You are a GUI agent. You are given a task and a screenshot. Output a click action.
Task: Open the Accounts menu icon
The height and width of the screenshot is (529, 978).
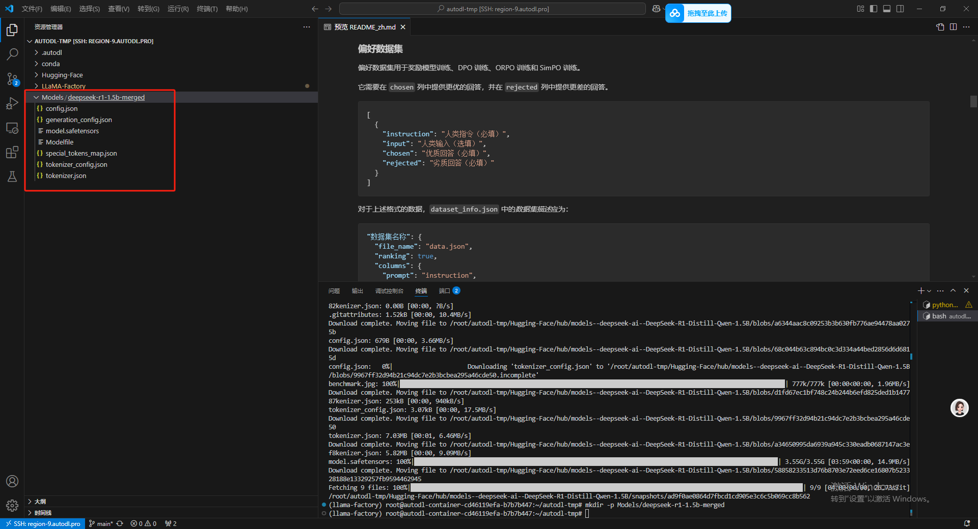pyautogui.click(x=12, y=481)
